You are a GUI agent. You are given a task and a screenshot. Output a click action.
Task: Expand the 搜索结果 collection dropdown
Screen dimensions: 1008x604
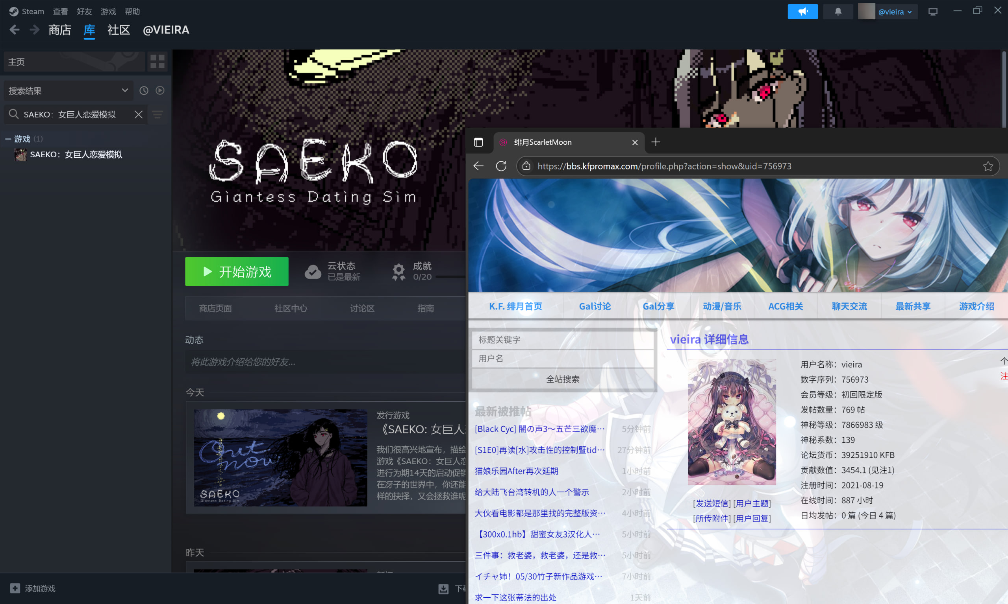125,90
